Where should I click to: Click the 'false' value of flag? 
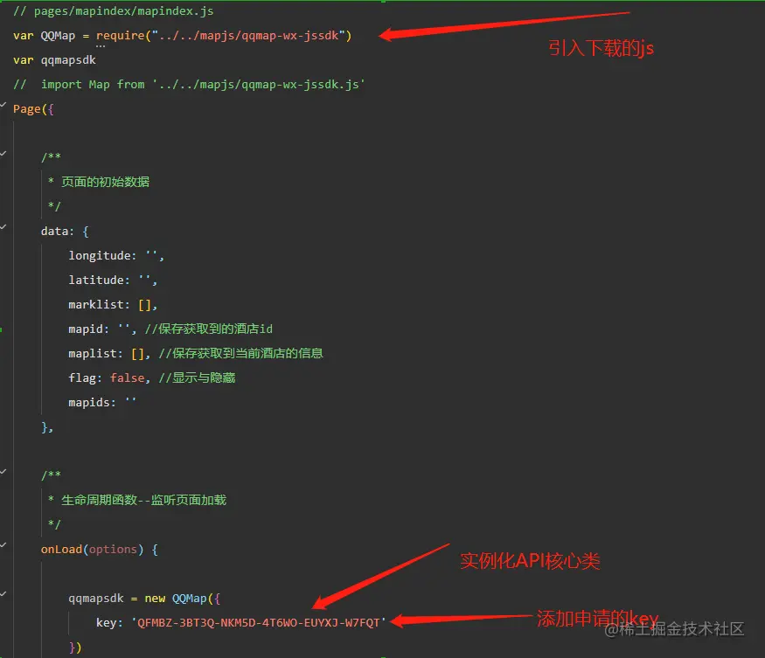[x=128, y=378]
